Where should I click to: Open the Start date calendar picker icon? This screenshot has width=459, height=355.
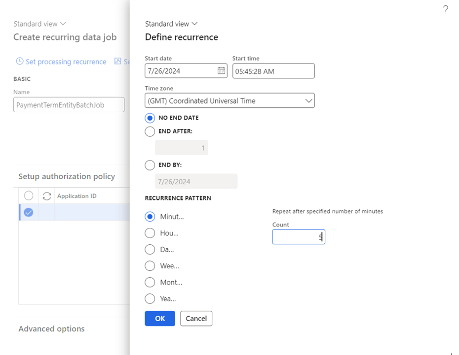221,71
